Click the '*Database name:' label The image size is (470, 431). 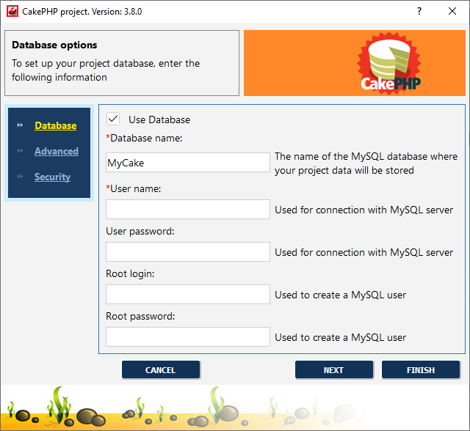tap(144, 139)
